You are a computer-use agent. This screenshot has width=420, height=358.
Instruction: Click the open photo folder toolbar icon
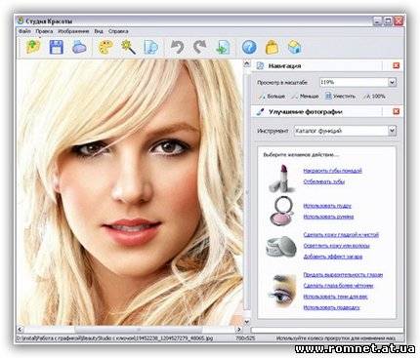tap(33, 47)
